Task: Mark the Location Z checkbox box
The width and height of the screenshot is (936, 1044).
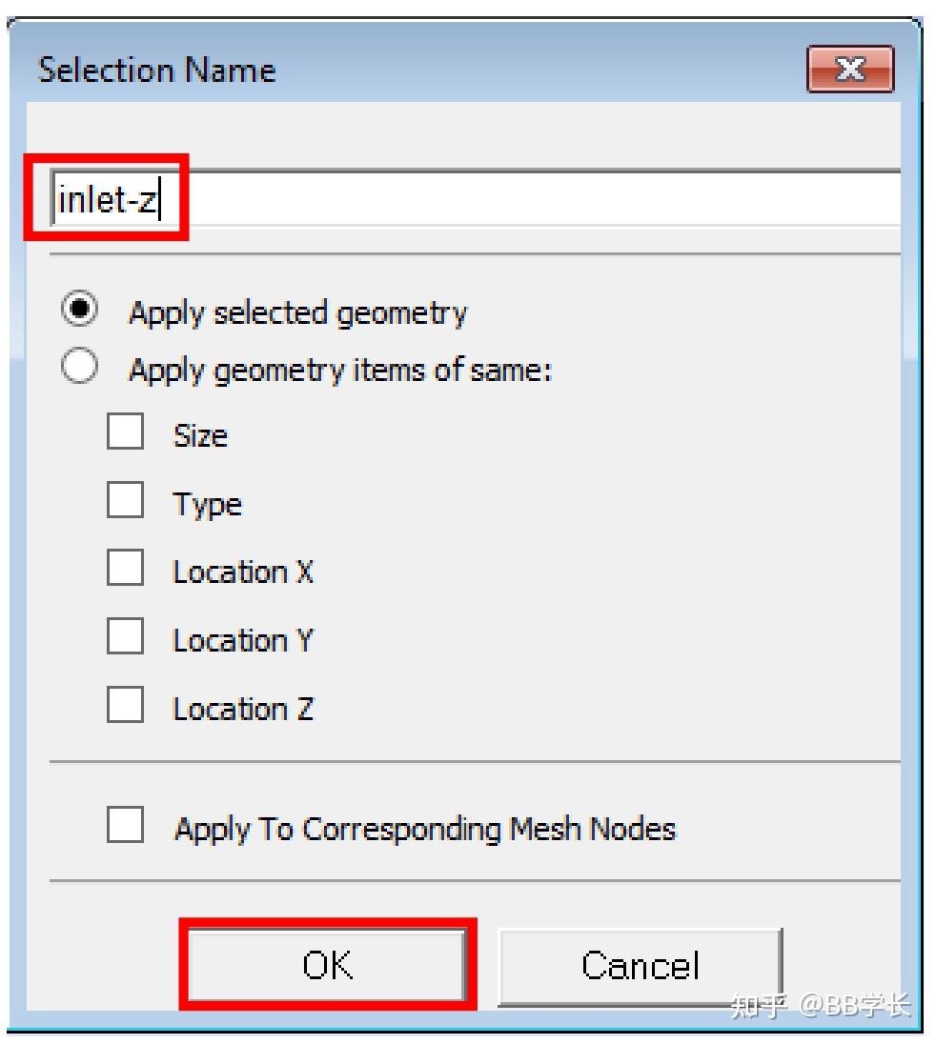Action: tap(125, 706)
